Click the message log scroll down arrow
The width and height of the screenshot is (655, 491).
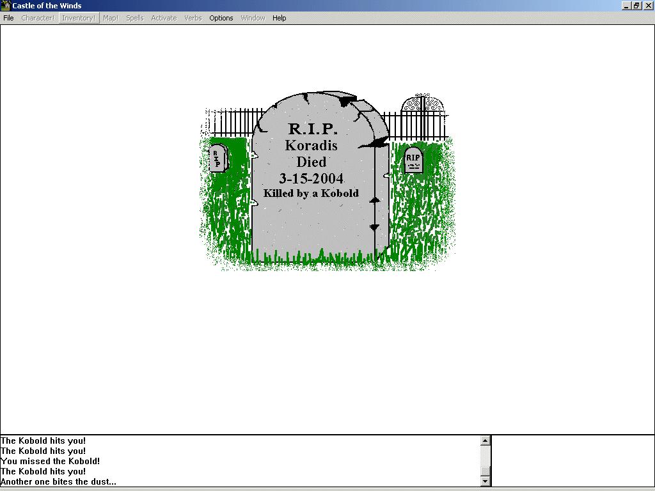click(485, 481)
